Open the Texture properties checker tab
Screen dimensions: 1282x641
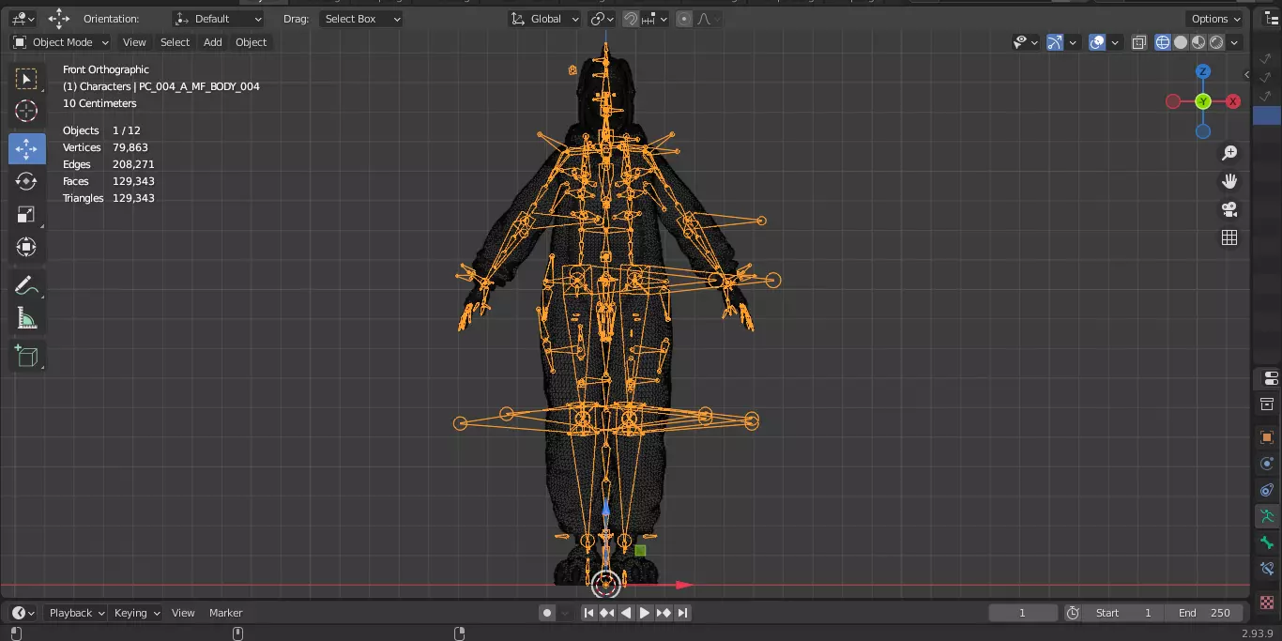(1267, 602)
